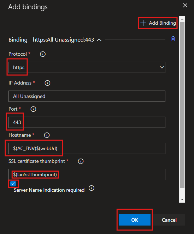
Task: Delete the https binding with trash icon
Action: point(173,39)
